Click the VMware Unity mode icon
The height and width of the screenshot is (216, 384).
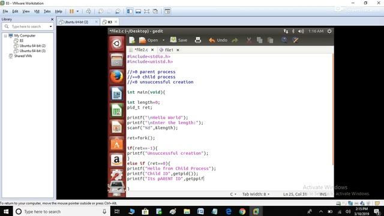(x=155, y=11)
